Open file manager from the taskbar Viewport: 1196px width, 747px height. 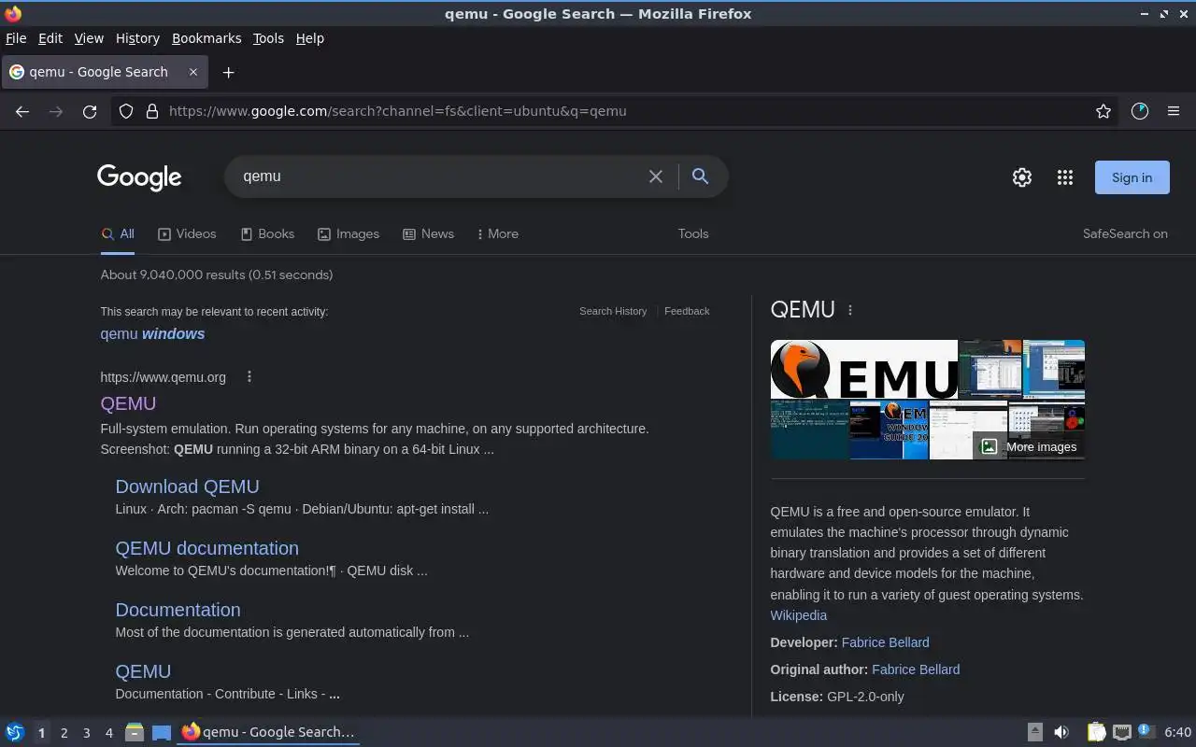tap(134, 732)
